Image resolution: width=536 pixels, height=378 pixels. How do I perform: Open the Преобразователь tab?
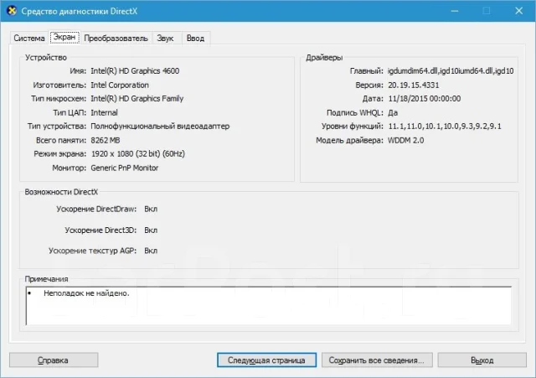point(116,39)
